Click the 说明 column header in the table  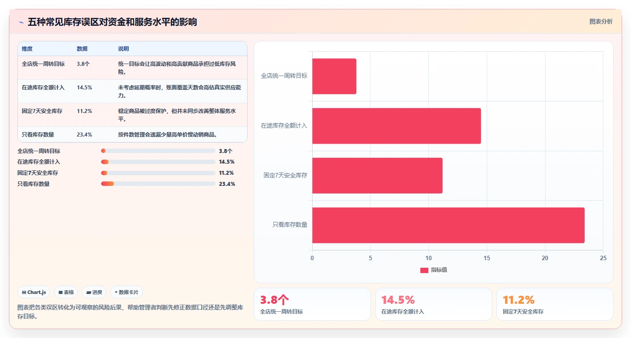[x=123, y=49]
